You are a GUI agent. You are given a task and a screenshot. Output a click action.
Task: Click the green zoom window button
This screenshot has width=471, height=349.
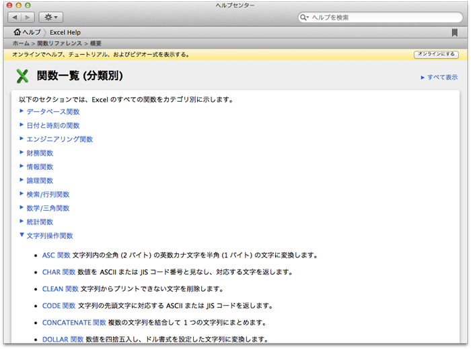click(x=28, y=5)
